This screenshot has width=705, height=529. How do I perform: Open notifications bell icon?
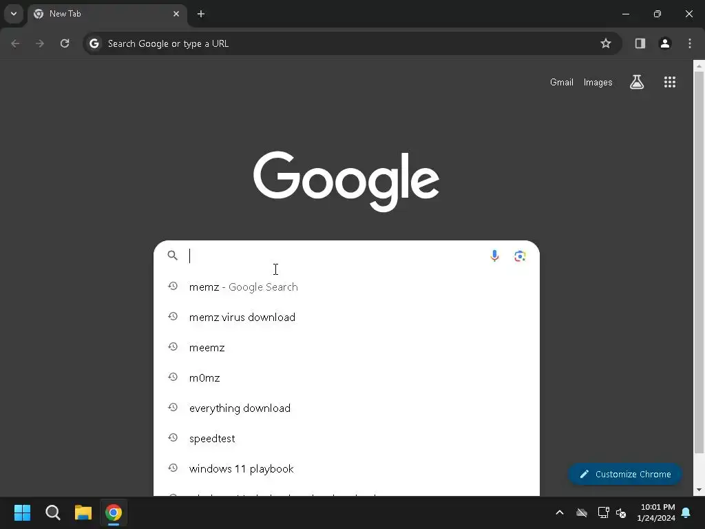click(686, 512)
